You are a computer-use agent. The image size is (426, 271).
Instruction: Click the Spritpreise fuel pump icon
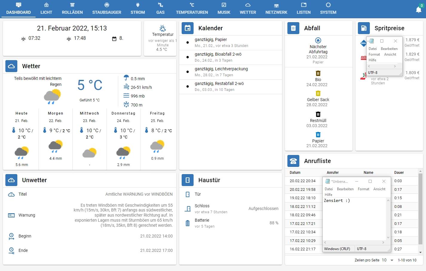click(x=364, y=28)
